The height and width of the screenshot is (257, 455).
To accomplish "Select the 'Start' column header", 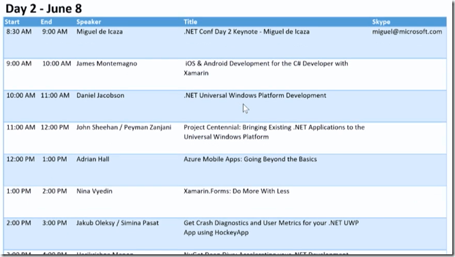I will click(12, 22).
